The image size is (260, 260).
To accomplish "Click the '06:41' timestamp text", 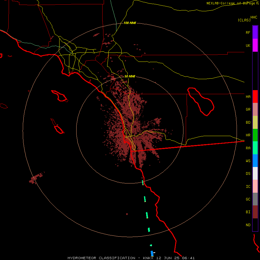I will (188, 258).
